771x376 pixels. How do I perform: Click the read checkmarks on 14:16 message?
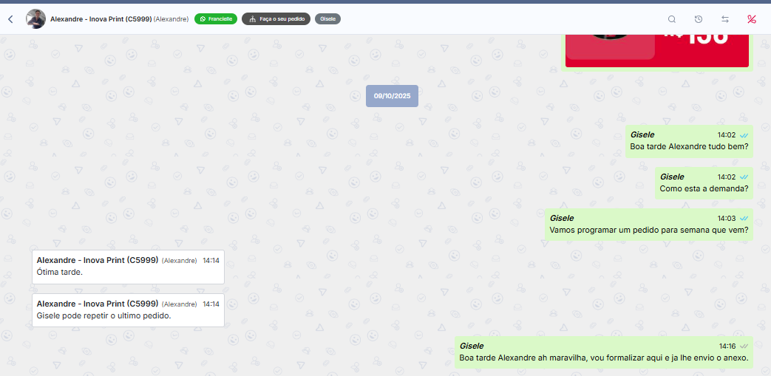[744, 346]
